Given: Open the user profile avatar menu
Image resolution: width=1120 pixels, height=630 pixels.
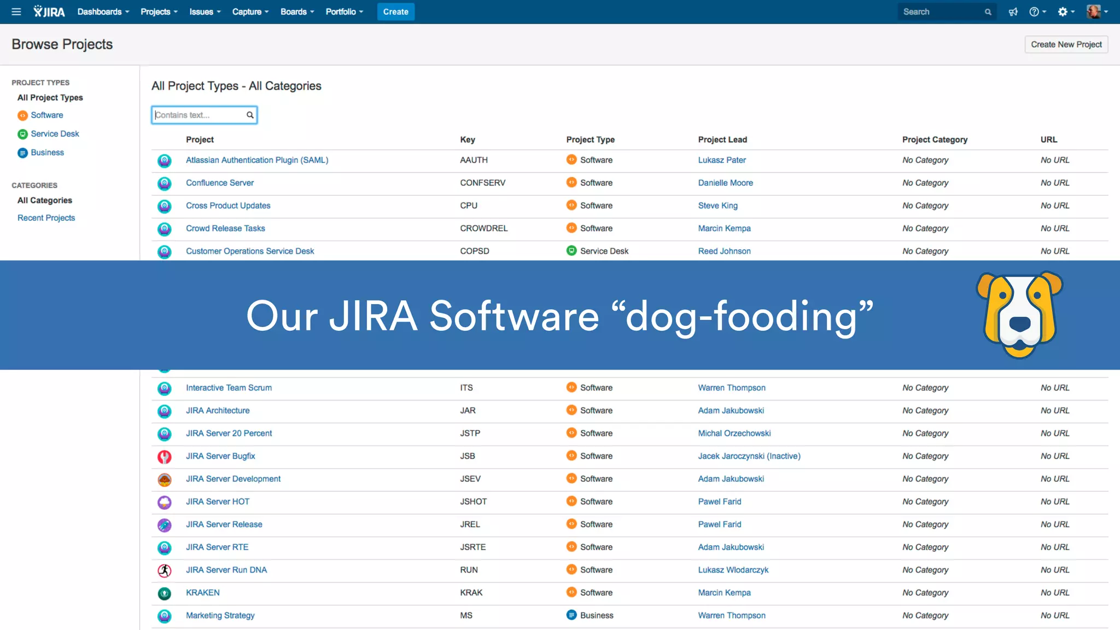Looking at the screenshot, I should [1097, 11].
